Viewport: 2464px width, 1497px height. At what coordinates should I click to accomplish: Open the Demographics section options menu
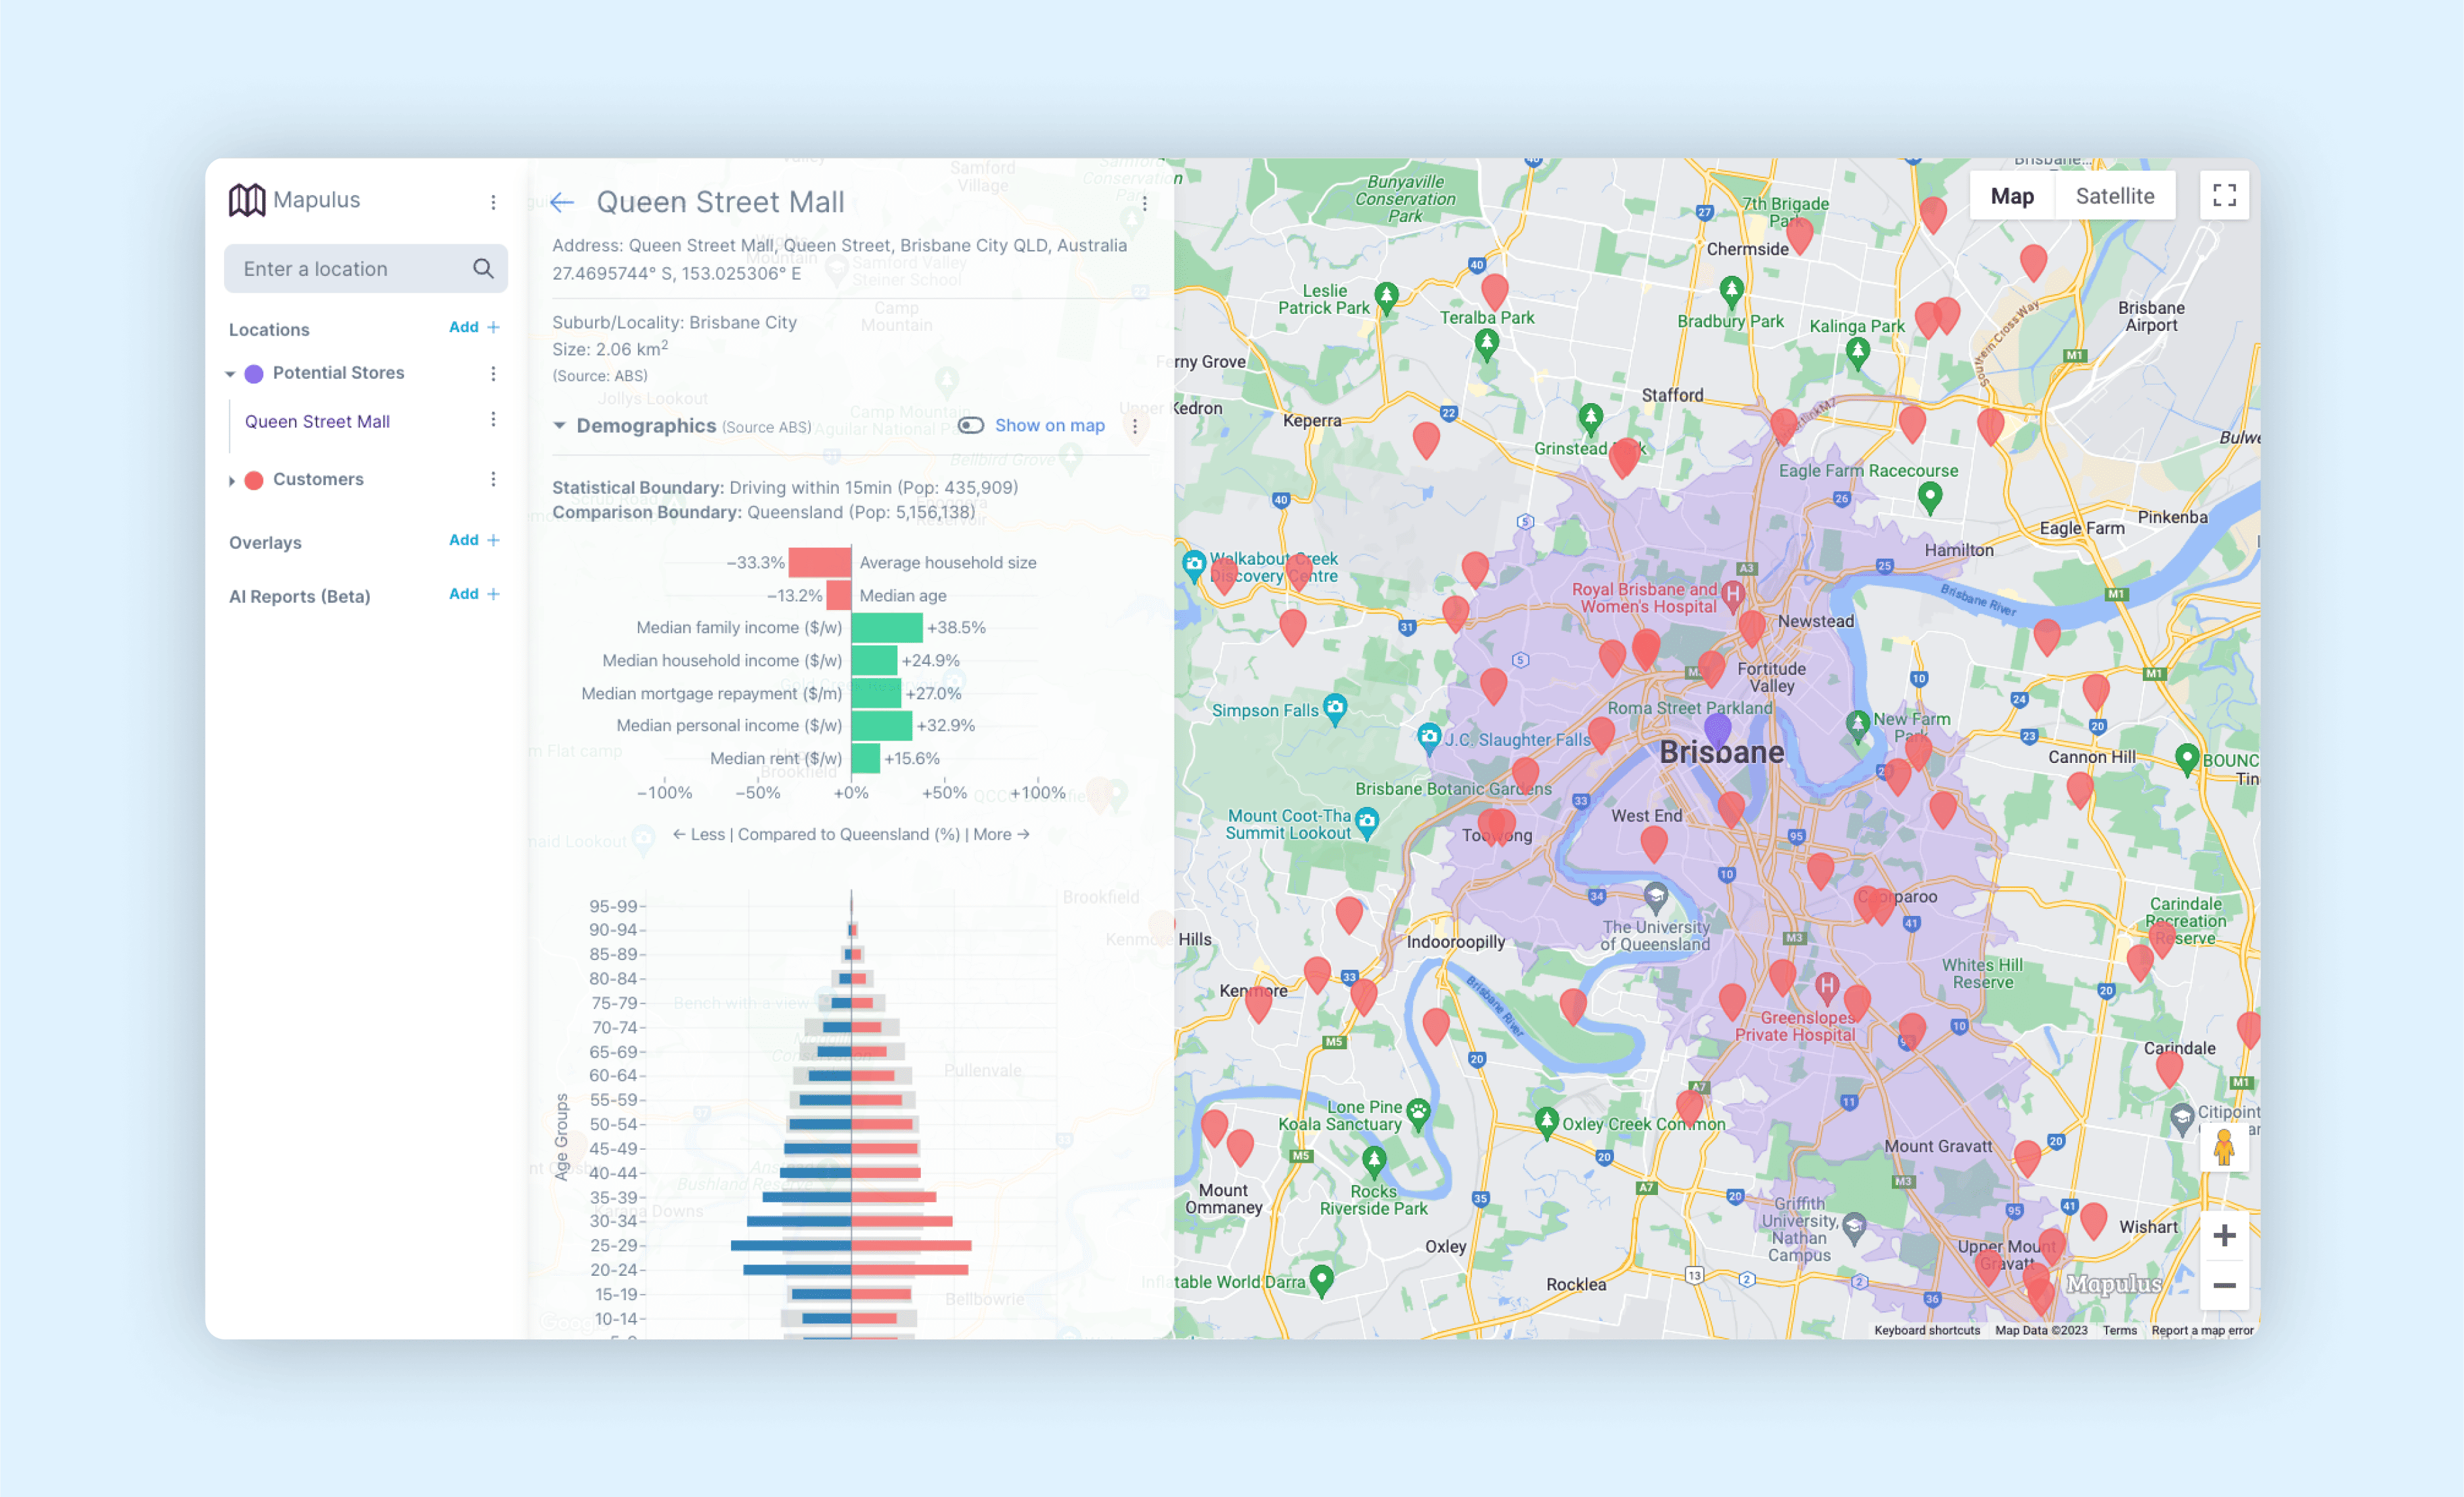coord(1135,427)
